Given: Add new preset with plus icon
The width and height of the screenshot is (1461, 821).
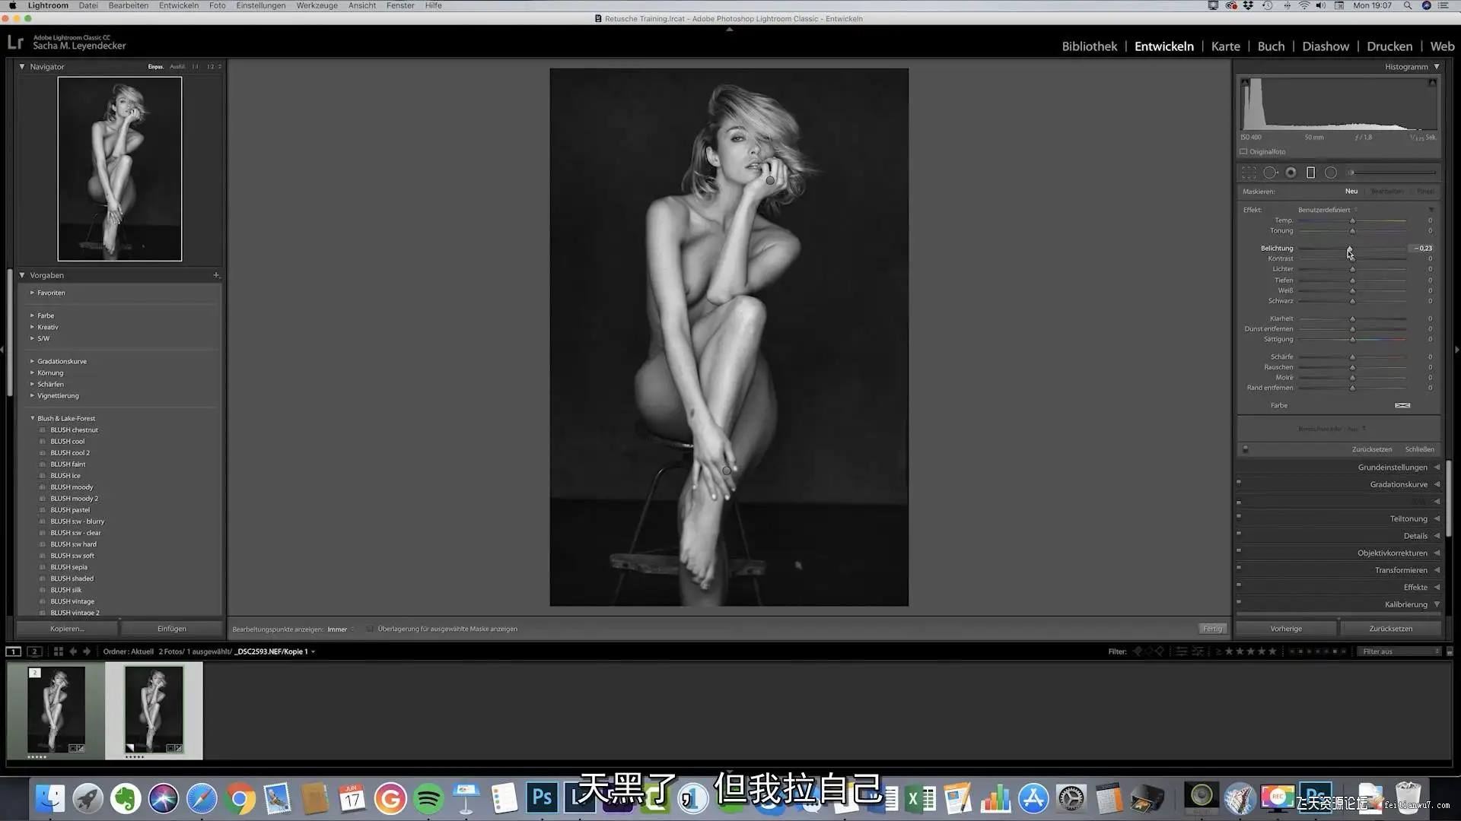Looking at the screenshot, I should (x=216, y=275).
